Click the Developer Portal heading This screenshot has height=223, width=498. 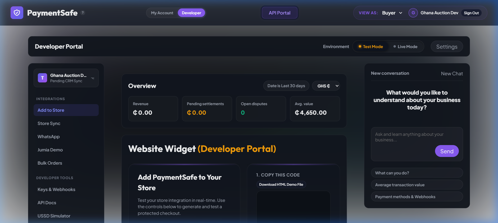pos(59,47)
